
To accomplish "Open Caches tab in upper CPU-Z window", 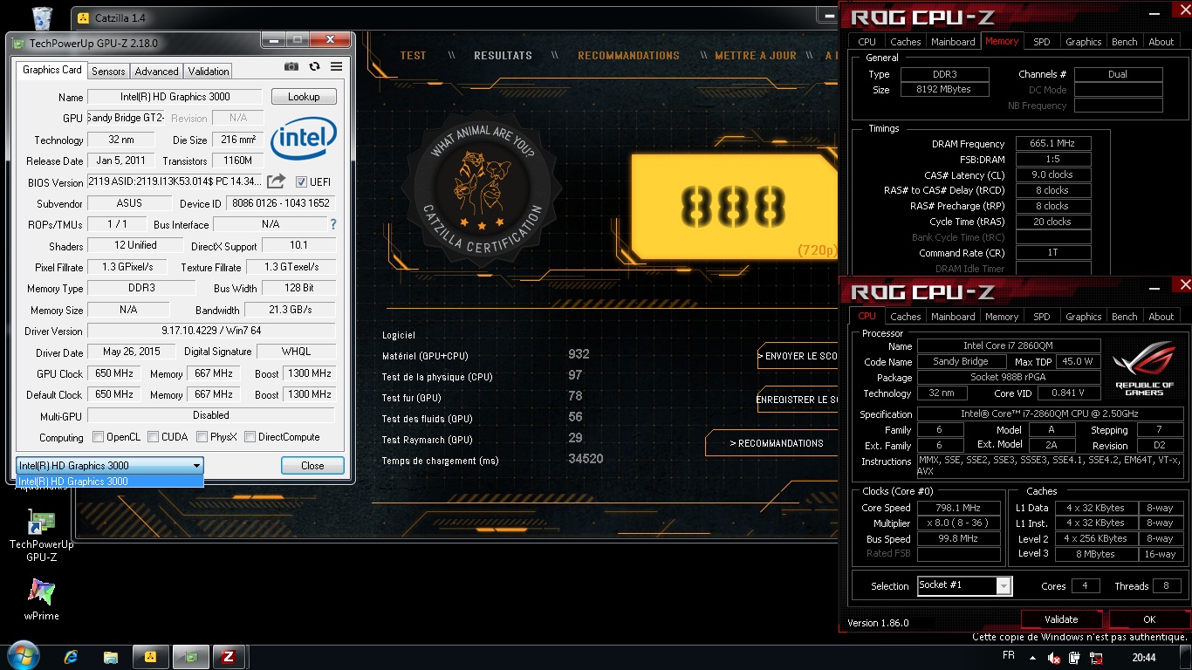I will [x=905, y=42].
